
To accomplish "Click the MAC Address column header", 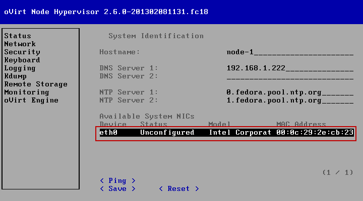I will point(301,124).
